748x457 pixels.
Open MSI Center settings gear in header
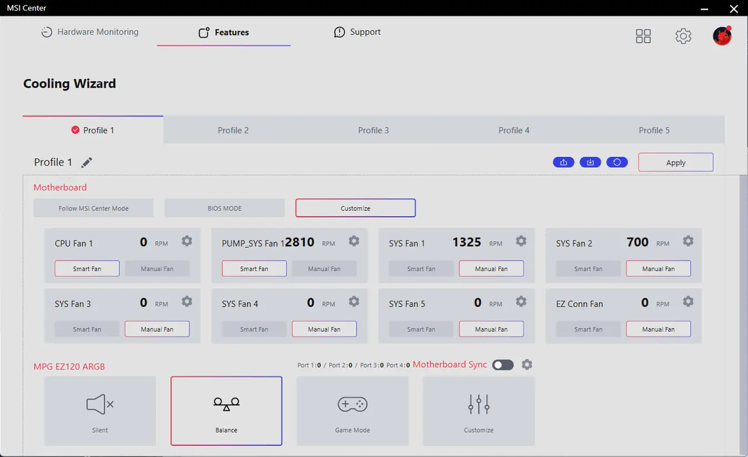click(x=683, y=36)
